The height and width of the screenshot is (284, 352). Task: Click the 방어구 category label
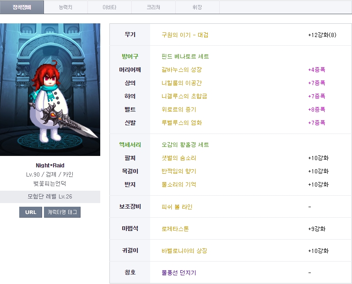coord(130,56)
